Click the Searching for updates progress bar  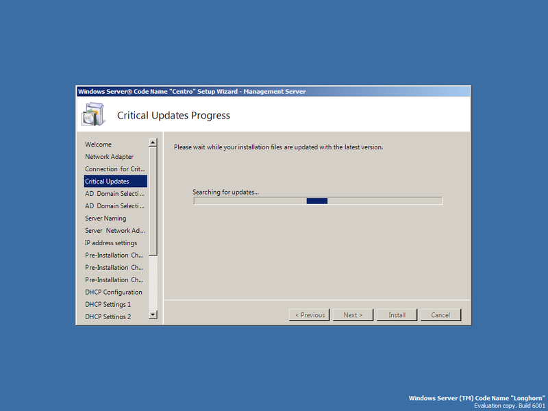[318, 201]
